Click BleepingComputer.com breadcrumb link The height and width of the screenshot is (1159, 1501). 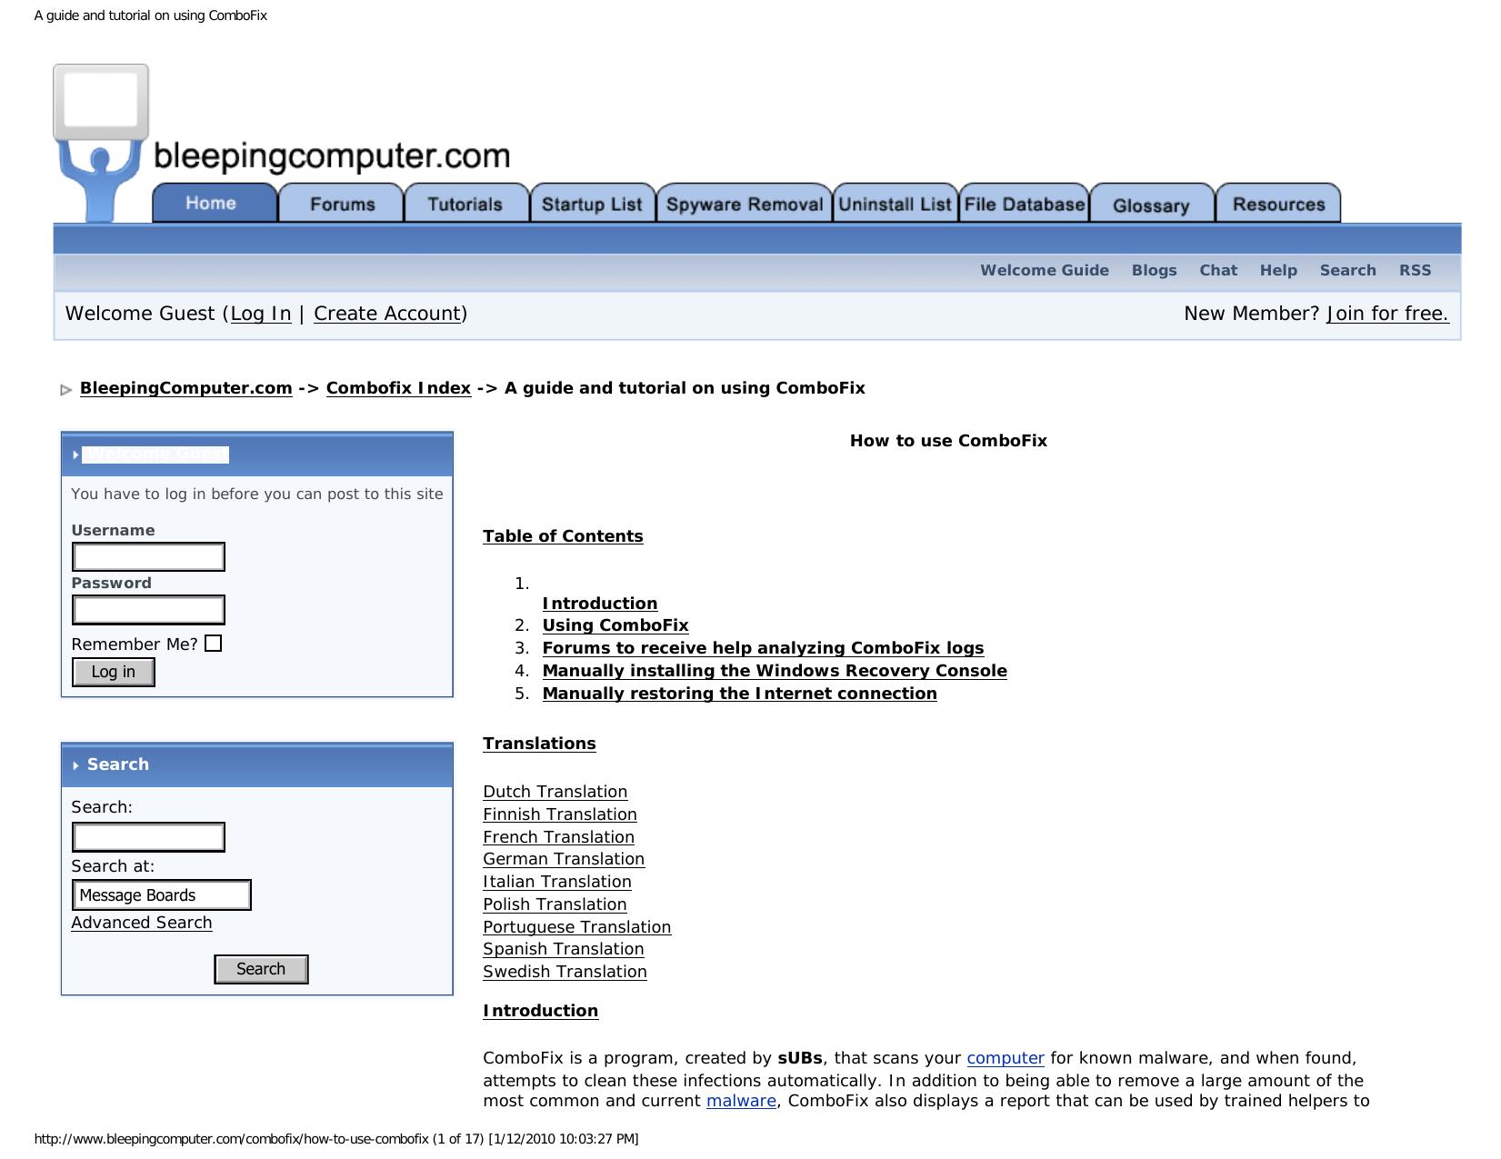click(x=186, y=388)
